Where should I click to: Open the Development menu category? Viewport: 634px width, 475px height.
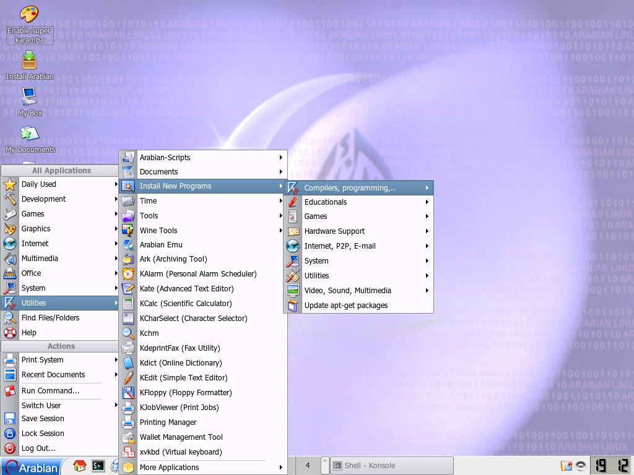coord(60,199)
